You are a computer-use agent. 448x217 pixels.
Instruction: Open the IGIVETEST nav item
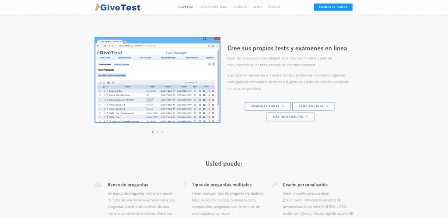click(x=186, y=7)
